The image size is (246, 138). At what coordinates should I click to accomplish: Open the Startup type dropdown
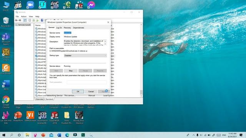tap(85, 56)
